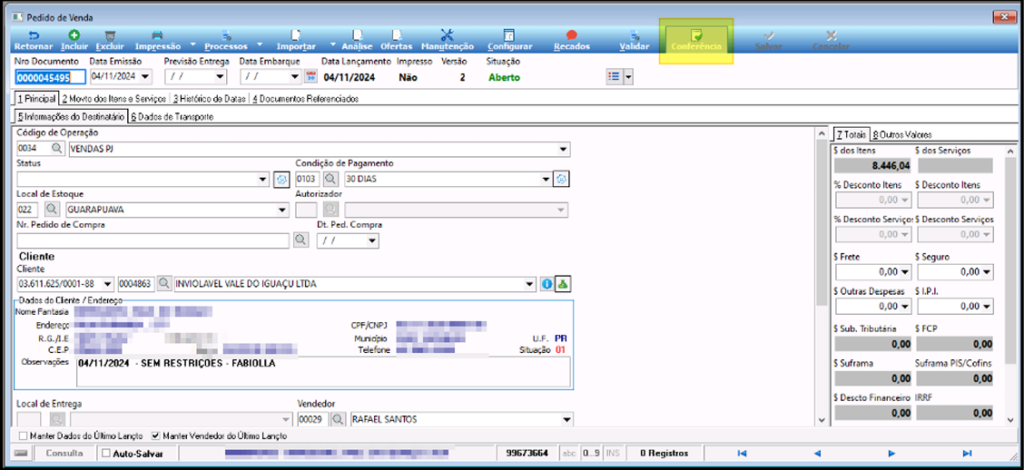Open the Ofertas toolbar item

(397, 41)
